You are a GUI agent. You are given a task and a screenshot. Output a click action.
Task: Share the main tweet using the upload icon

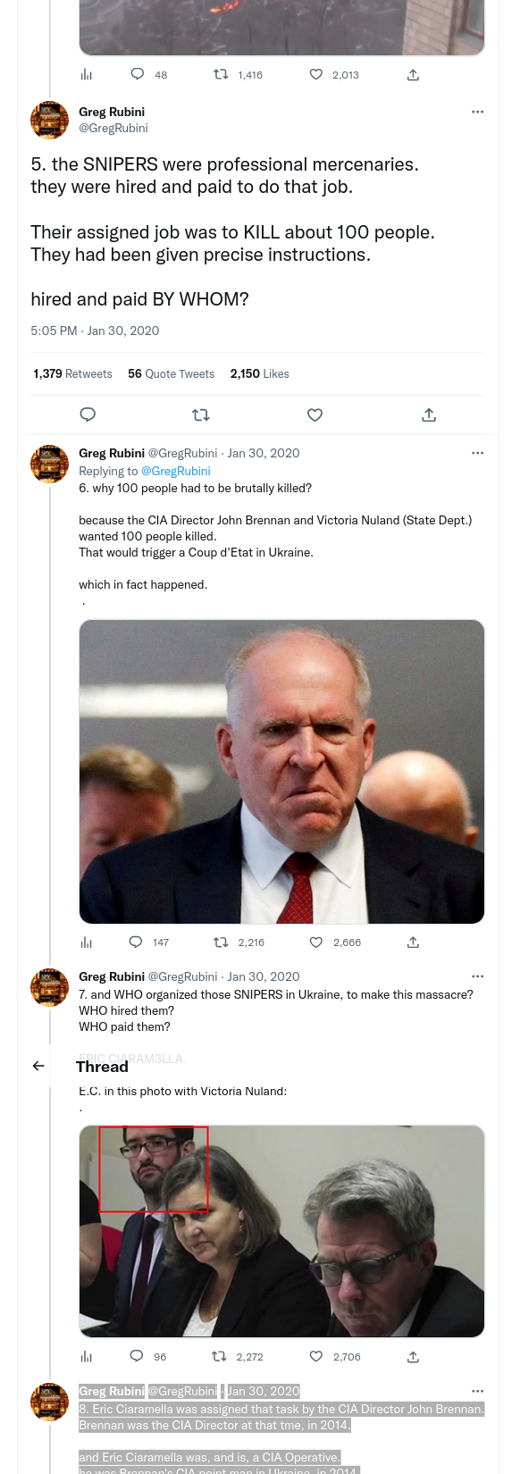(x=429, y=415)
